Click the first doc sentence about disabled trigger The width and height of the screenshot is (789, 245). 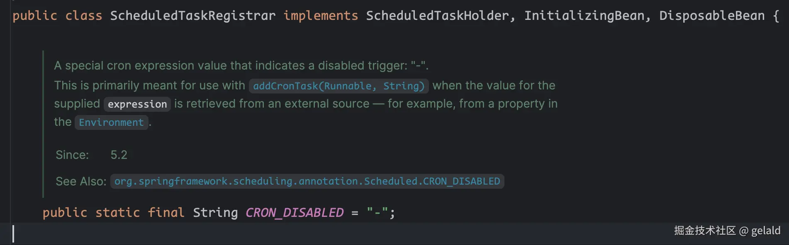pos(241,66)
